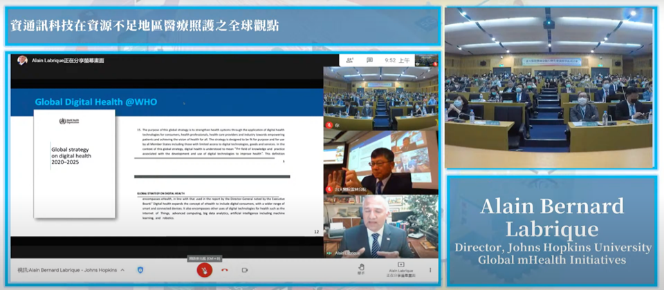
Task: Click the red hang-up call icon
Action: 224,270
